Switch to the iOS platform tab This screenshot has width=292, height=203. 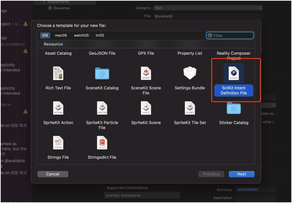[x=45, y=35]
